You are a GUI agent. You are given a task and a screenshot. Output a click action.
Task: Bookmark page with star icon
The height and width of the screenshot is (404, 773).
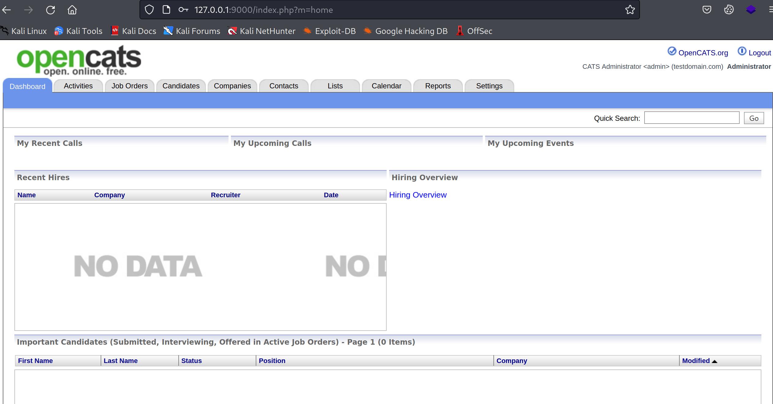point(630,10)
